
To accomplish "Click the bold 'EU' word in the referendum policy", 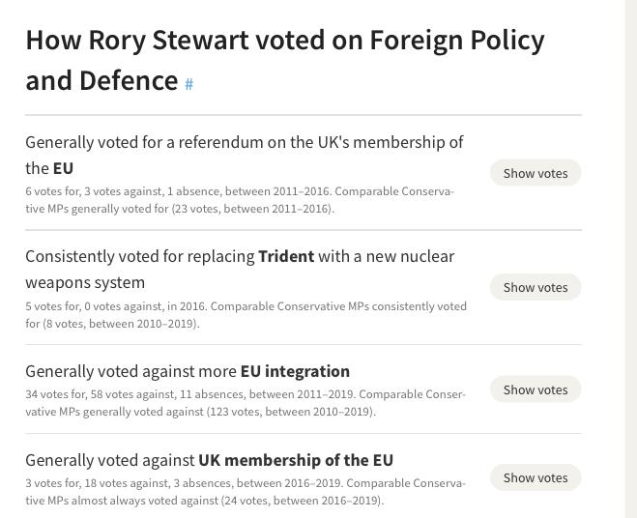I will click(64, 168).
